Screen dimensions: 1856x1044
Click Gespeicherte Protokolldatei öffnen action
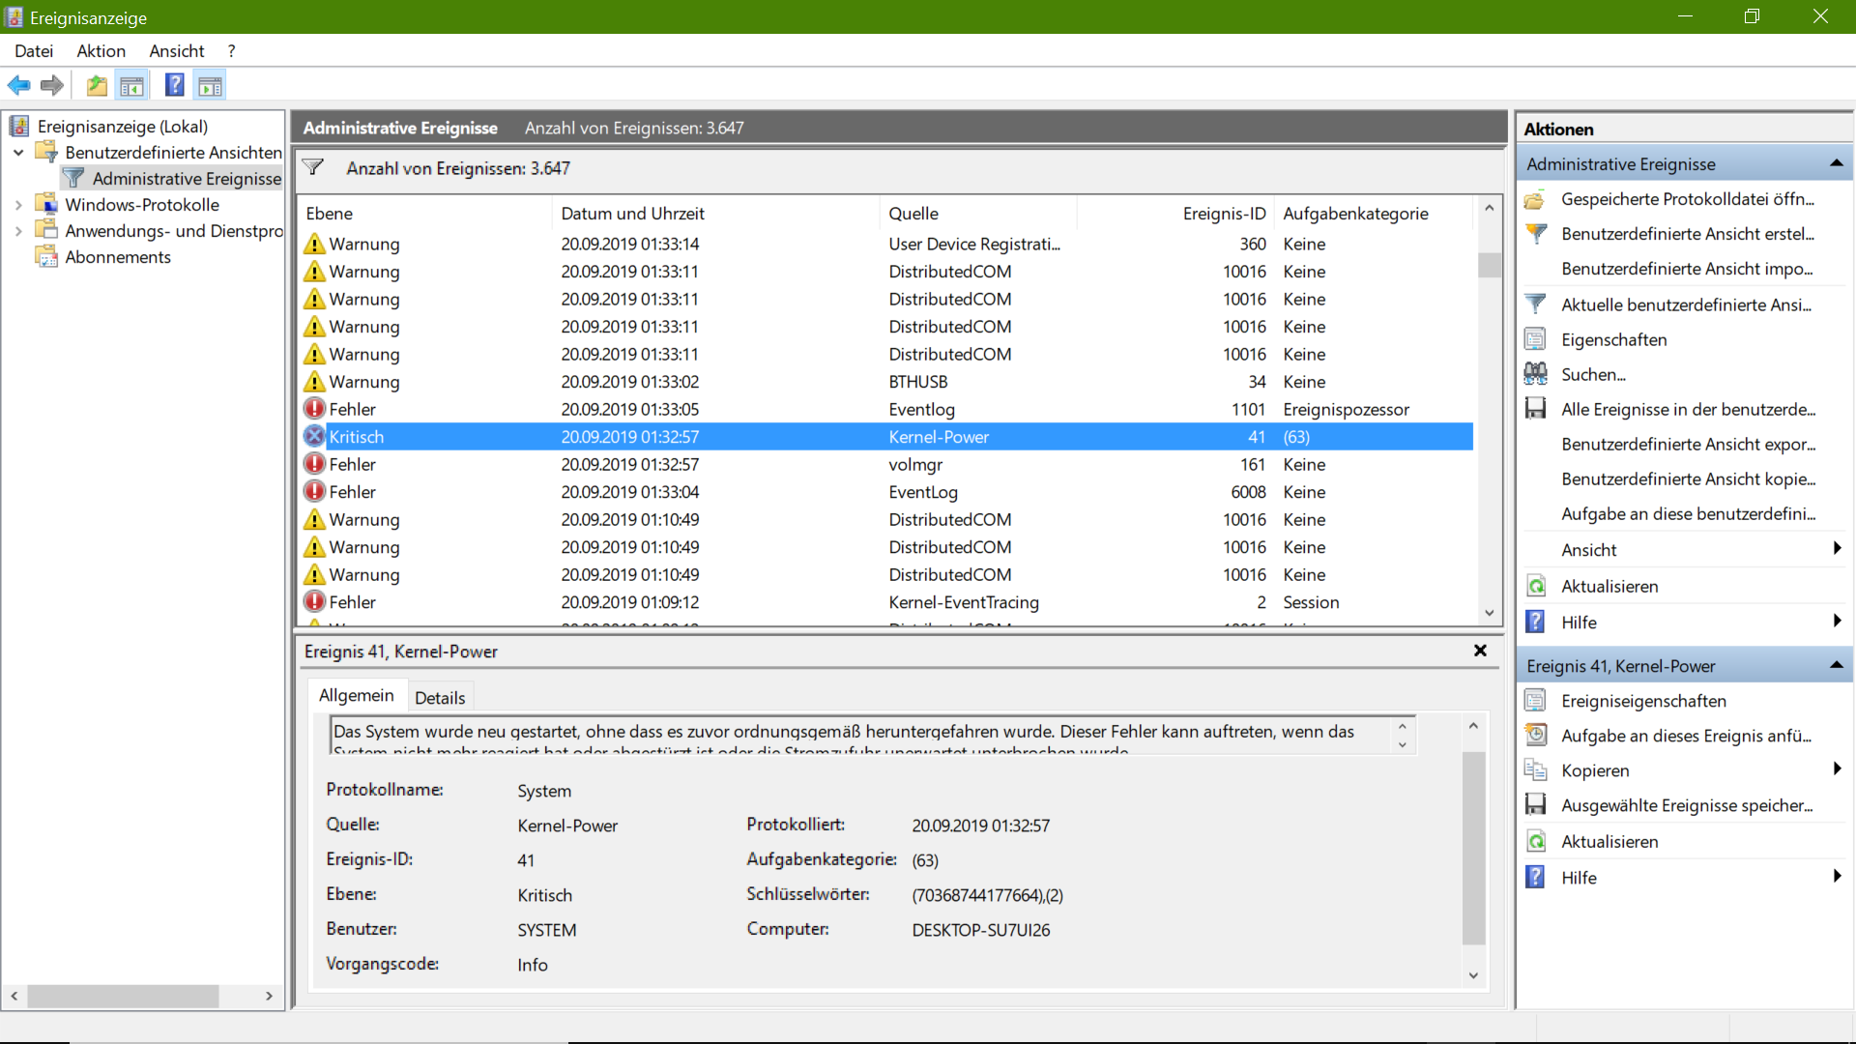coord(1687,199)
